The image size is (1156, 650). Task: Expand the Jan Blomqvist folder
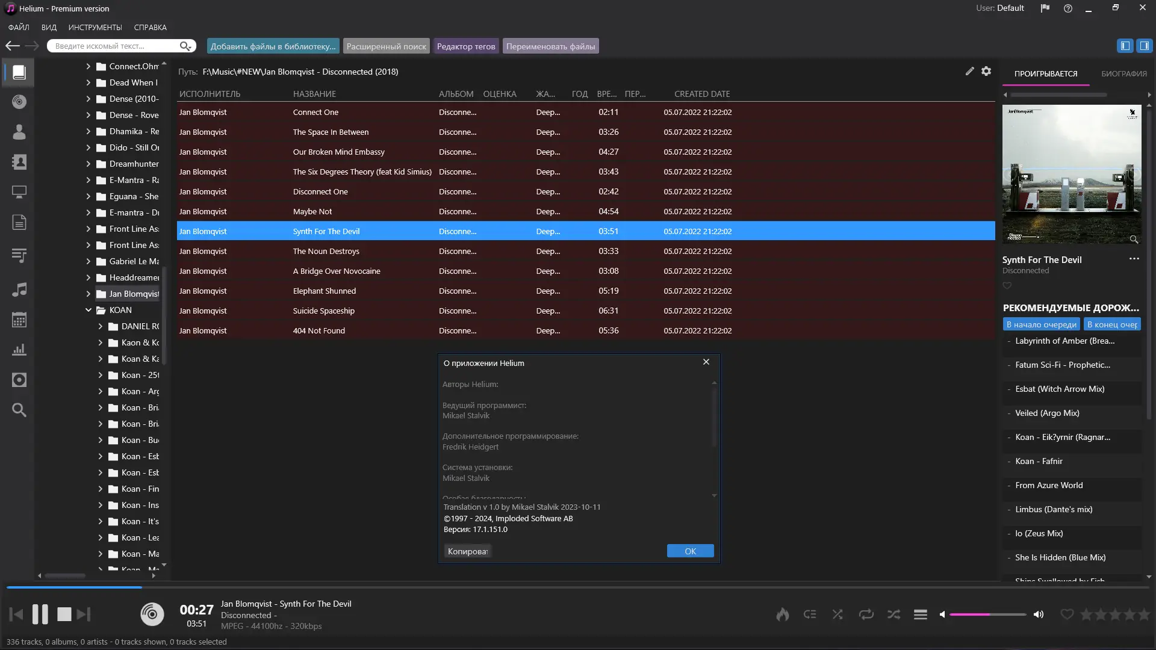[89, 294]
